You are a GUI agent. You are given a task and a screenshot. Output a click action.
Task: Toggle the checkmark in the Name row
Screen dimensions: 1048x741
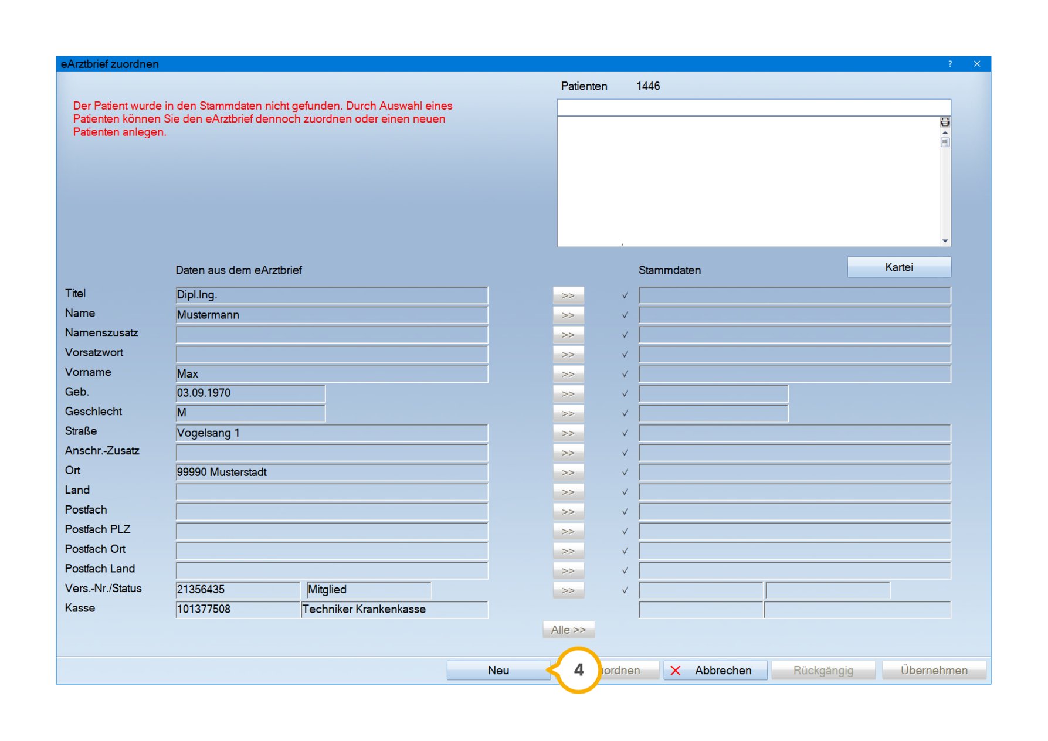tap(625, 315)
